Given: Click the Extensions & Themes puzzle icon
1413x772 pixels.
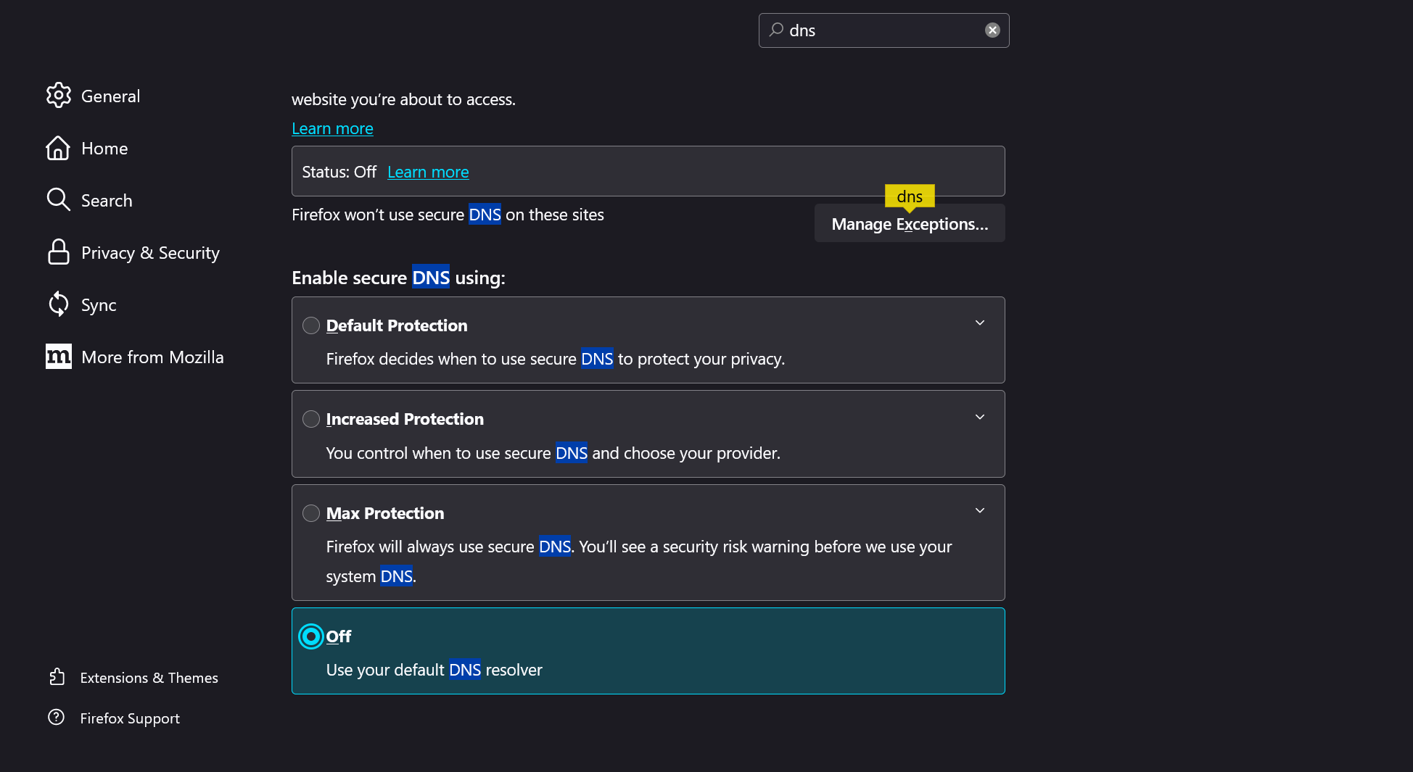Looking at the screenshot, I should pyautogui.click(x=57, y=677).
